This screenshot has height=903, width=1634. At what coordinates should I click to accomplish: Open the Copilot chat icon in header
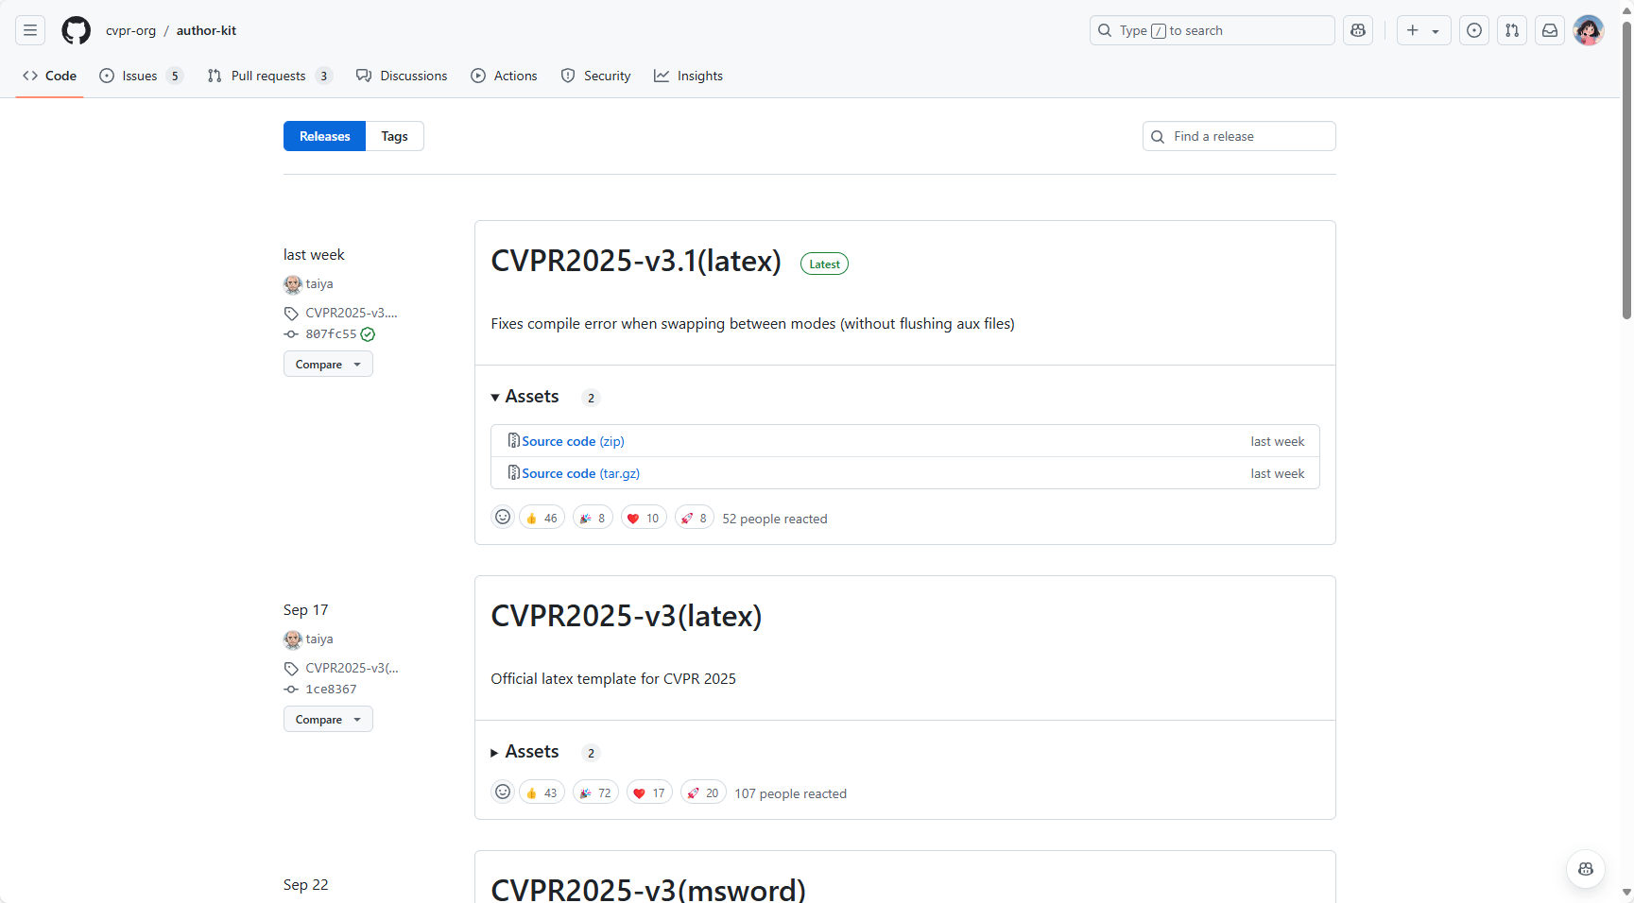click(x=1358, y=30)
